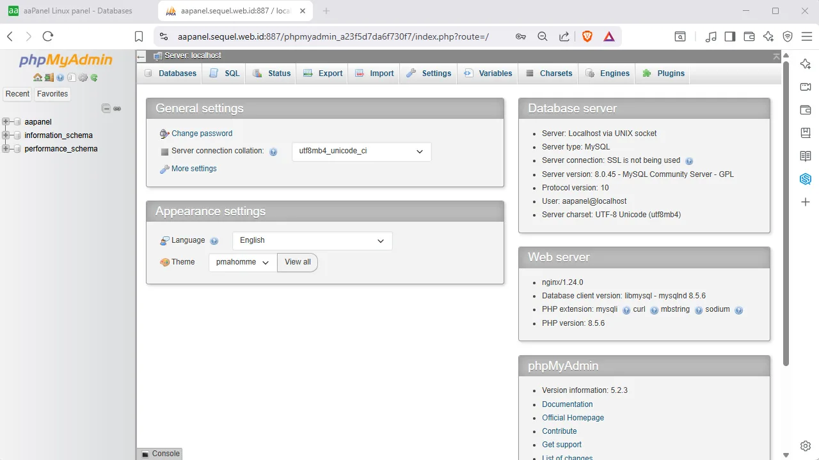Log out using the exit door icon
Viewport: 819px width, 460px height.
click(x=49, y=78)
